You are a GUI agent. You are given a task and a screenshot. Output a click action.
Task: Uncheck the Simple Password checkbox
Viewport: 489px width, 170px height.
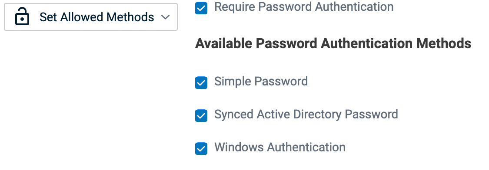(201, 82)
